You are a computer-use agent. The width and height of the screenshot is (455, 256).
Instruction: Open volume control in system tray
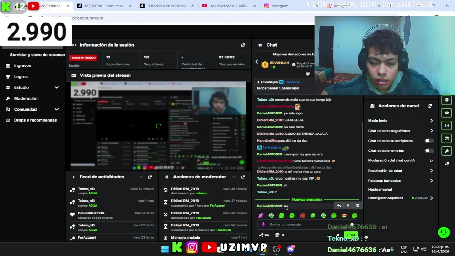click(423, 249)
